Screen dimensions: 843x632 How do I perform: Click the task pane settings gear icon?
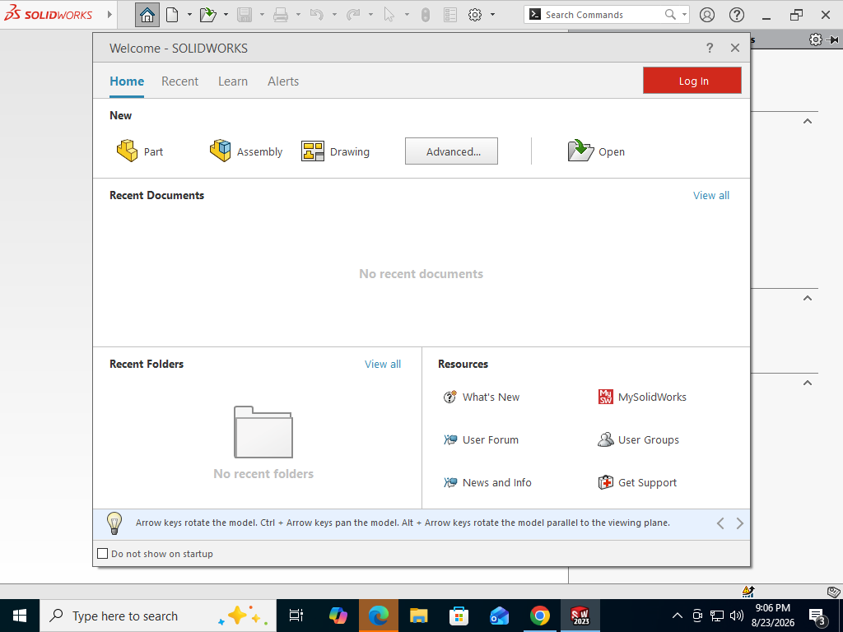click(x=816, y=39)
